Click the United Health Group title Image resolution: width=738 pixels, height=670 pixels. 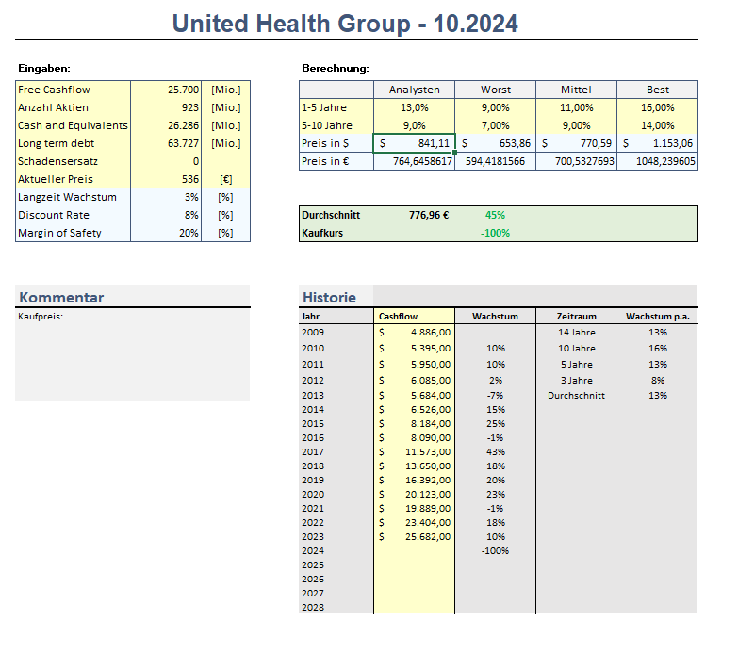coord(345,24)
